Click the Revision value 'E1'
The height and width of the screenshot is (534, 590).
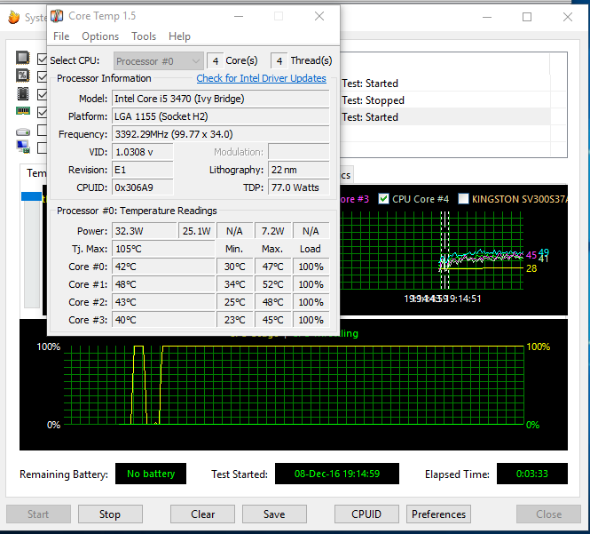pos(143,170)
